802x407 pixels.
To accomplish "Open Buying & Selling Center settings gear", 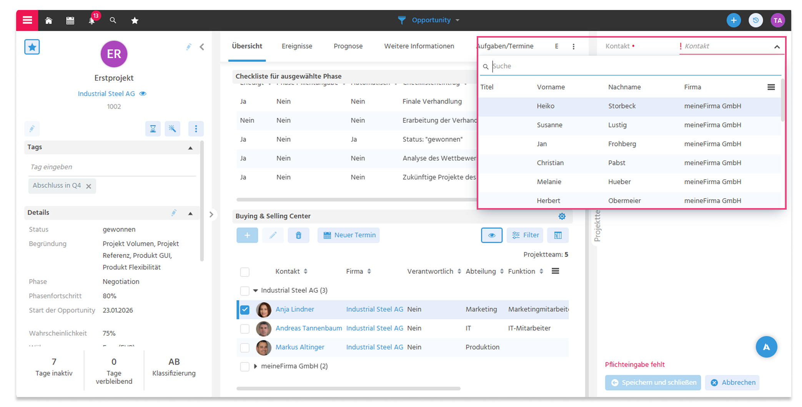I will (x=562, y=216).
